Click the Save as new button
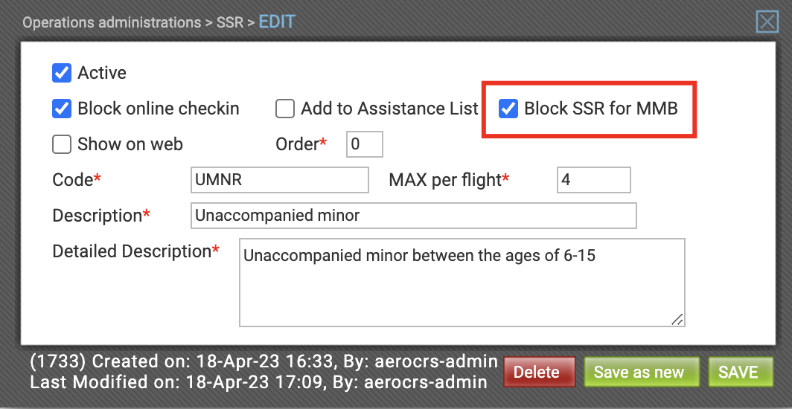The height and width of the screenshot is (409, 792). pos(642,372)
